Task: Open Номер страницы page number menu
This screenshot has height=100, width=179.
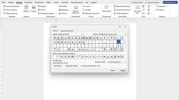Action: tap(121, 13)
